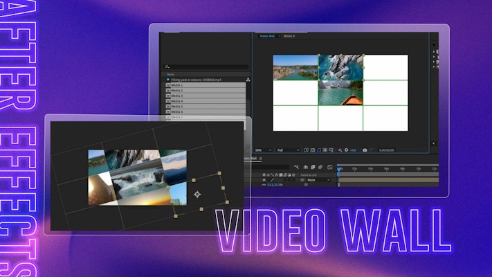Image resolution: width=492 pixels, height=277 pixels.
Task: Open the 50% magnification dropdown
Action: click(262, 150)
